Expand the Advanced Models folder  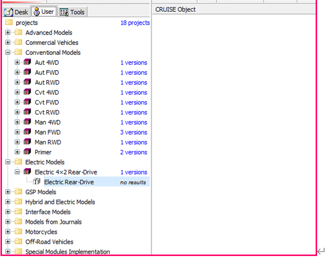[x=8, y=33]
